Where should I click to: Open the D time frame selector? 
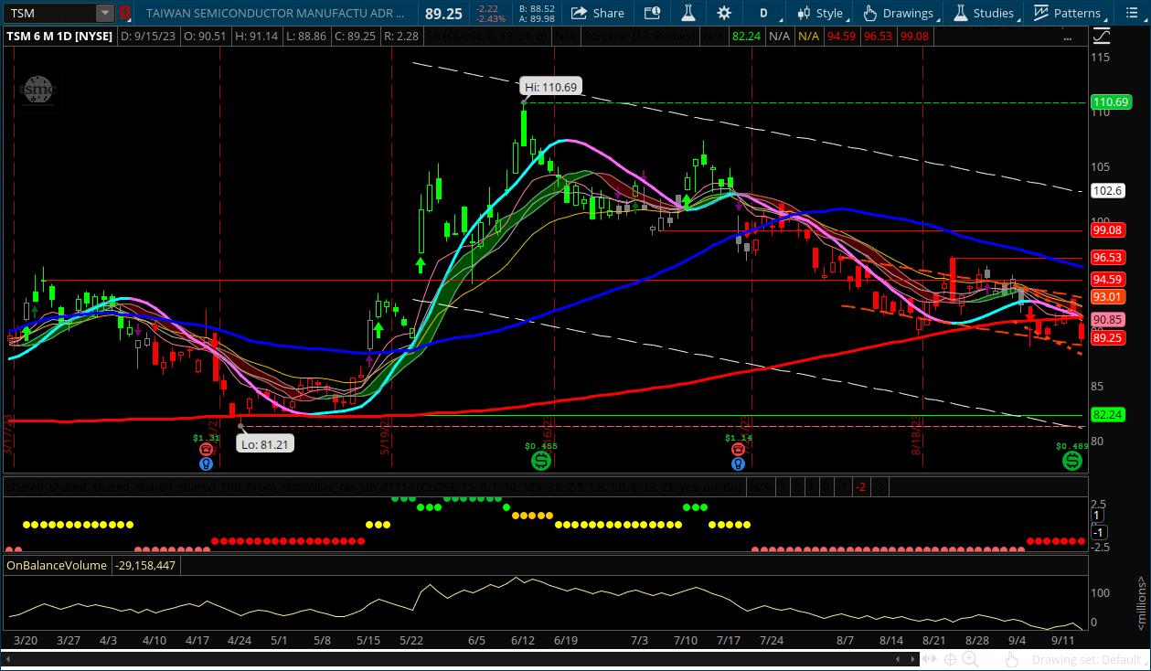[763, 13]
